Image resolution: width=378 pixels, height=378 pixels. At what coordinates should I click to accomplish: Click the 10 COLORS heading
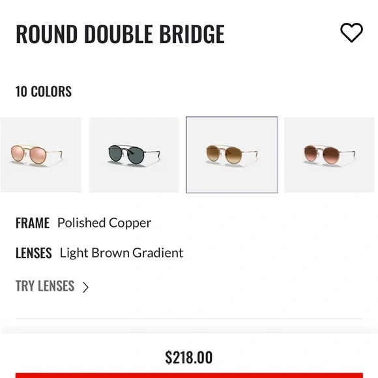pyautogui.click(x=44, y=92)
